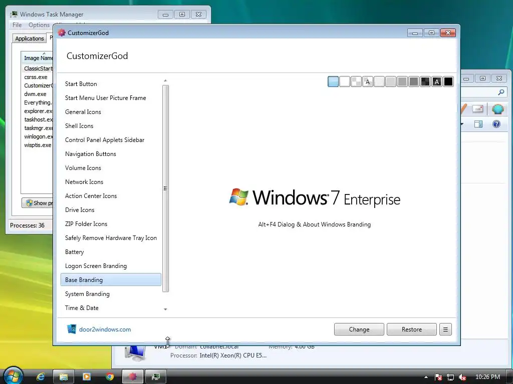Click the CustomizerGod title bar icon

(x=62, y=32)
